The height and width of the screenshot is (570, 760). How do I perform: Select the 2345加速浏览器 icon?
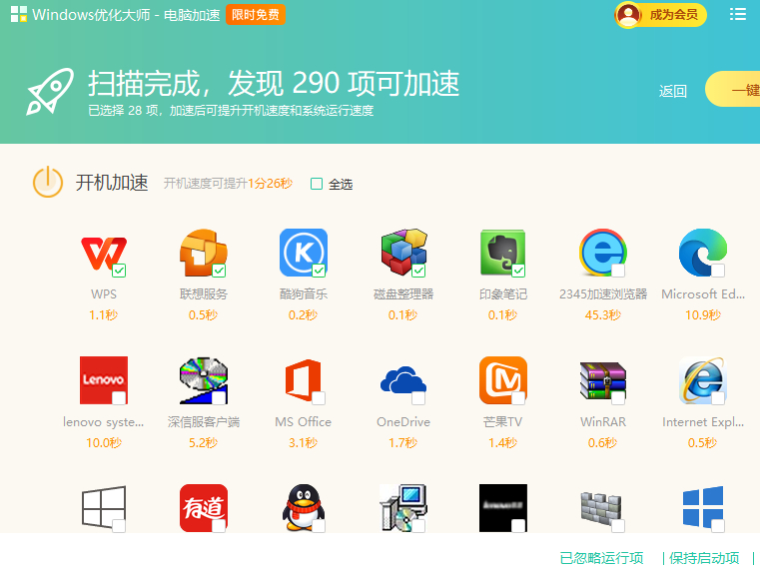point(603,253)
